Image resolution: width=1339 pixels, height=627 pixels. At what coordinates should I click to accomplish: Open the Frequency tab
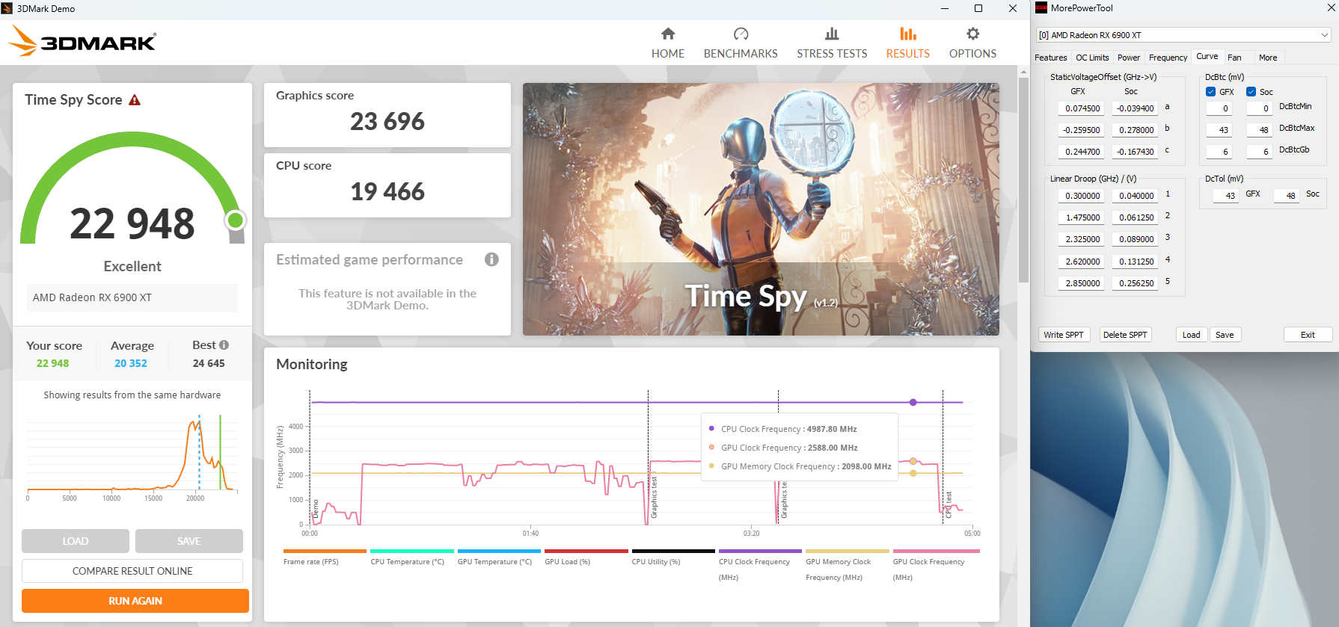tap(1168, 58)
